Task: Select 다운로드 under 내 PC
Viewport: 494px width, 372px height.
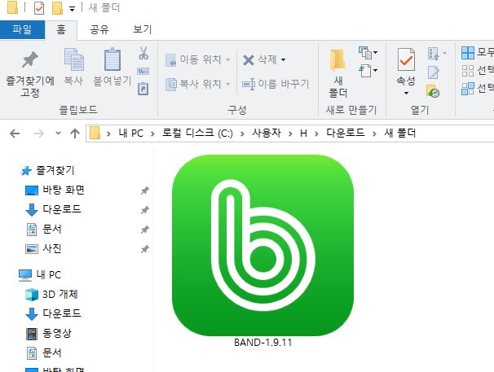Action: [x=62, y=313]
